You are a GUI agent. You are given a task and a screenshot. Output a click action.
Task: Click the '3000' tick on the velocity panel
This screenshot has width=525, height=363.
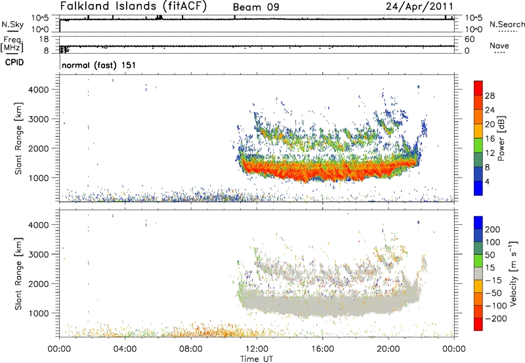pos(39,254)
